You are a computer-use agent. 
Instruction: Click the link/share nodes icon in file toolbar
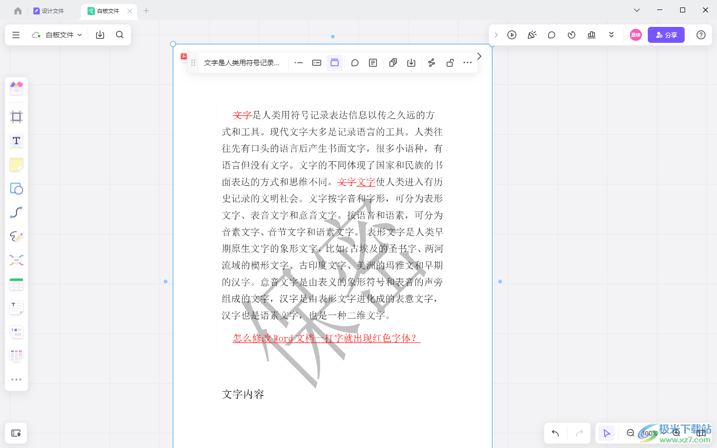[x=432, y=63]
